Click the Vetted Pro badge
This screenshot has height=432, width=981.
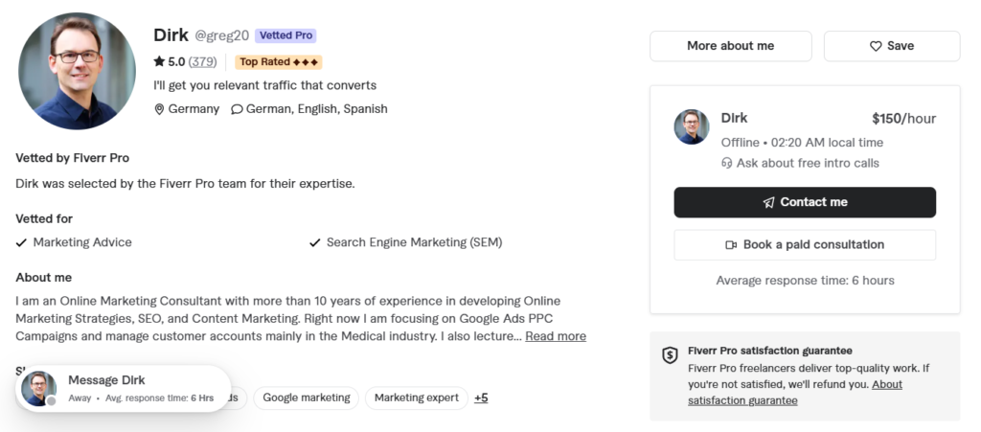point(285,35)
